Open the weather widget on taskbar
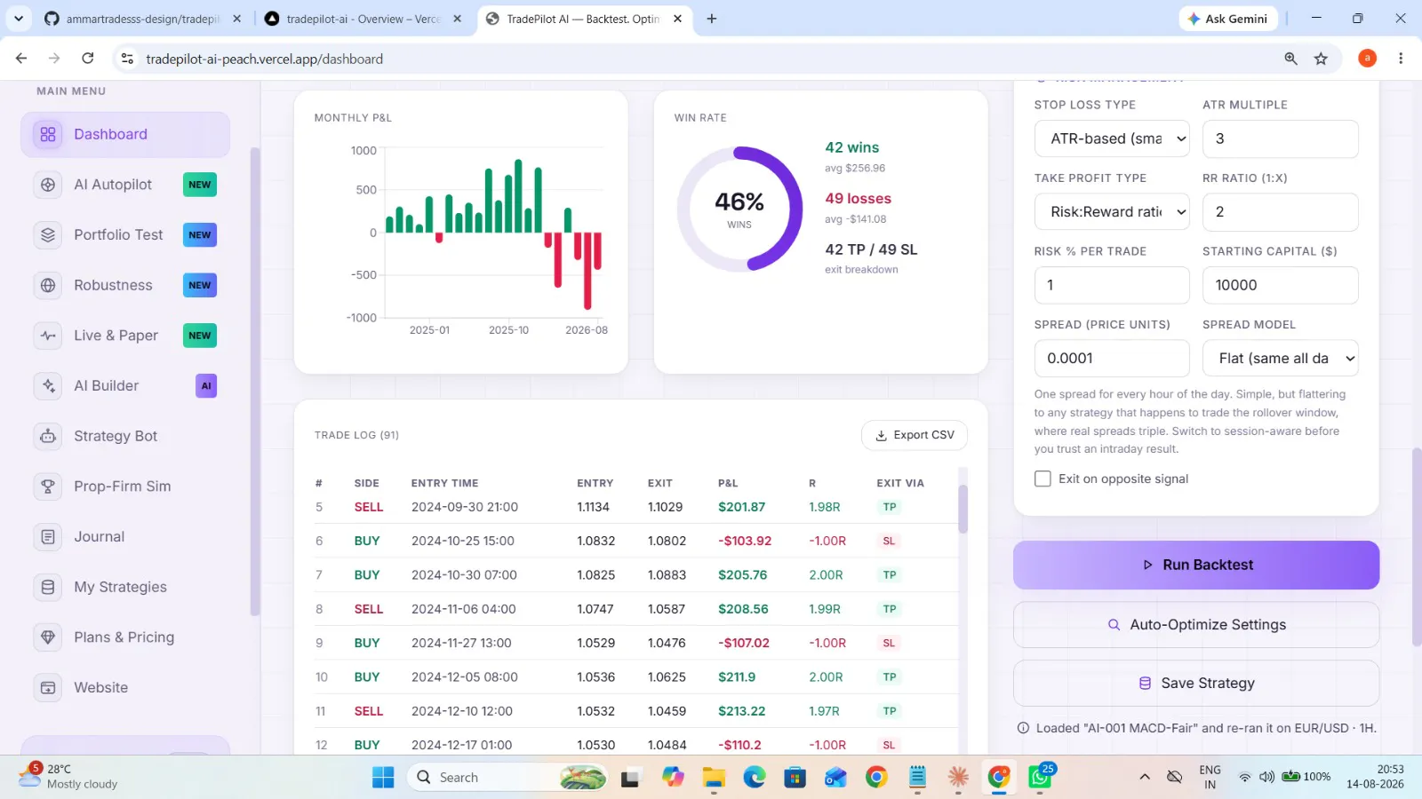This screenshot has height=799, width=1422. click(x=69, y=777)
